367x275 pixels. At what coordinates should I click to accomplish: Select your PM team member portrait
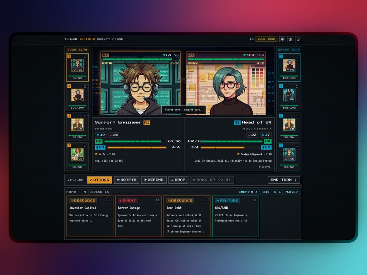77,125
